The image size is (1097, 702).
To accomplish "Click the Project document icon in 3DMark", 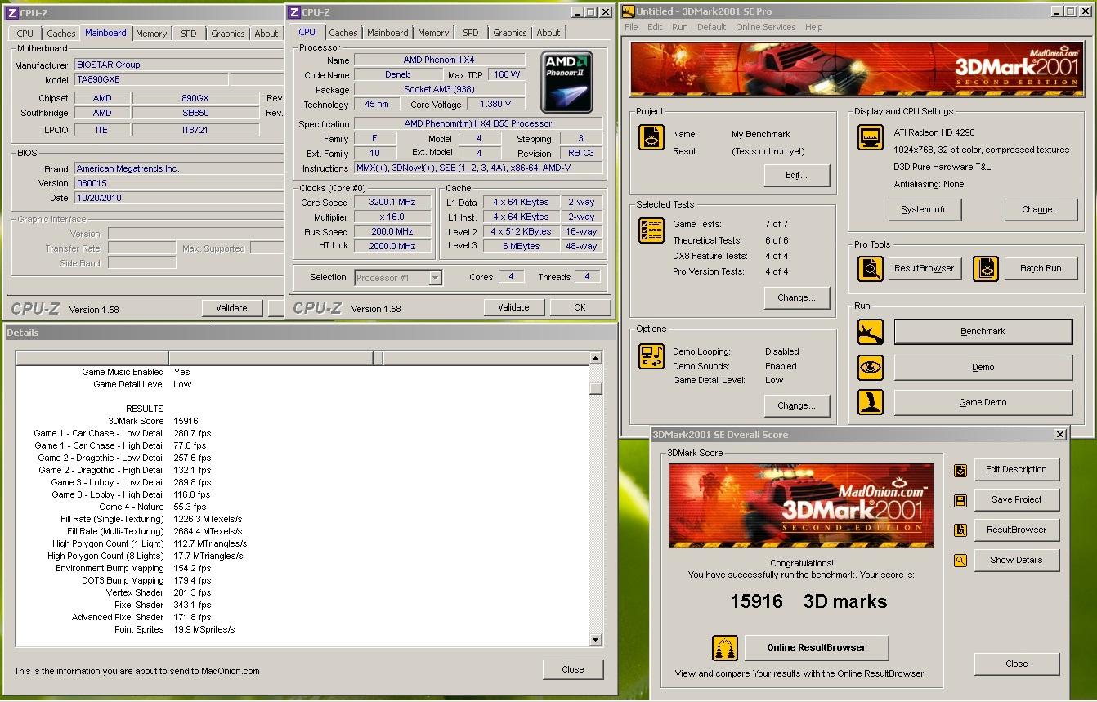I will pyautogui.click(x=651, y=137).
